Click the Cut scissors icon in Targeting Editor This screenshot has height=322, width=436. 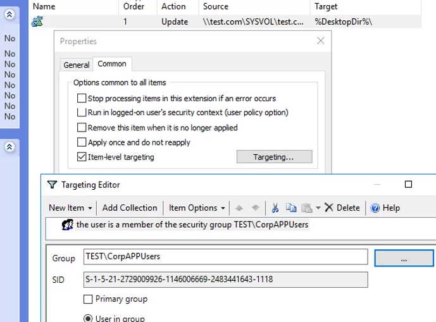pos(275,207)
